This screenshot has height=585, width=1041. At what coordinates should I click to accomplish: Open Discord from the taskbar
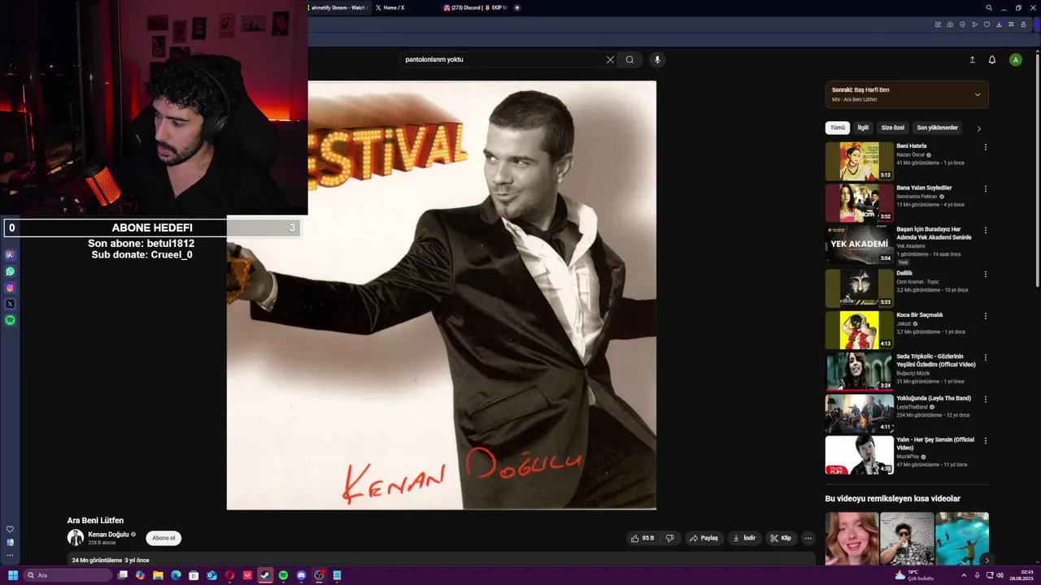(x=301, y=575)
